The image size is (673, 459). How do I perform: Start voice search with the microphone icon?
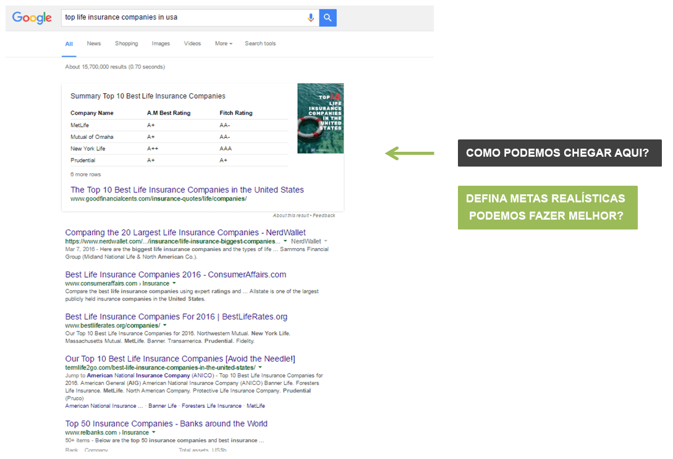point(311,17)
